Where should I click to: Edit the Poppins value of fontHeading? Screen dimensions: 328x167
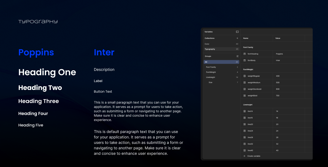pos(279,54)
